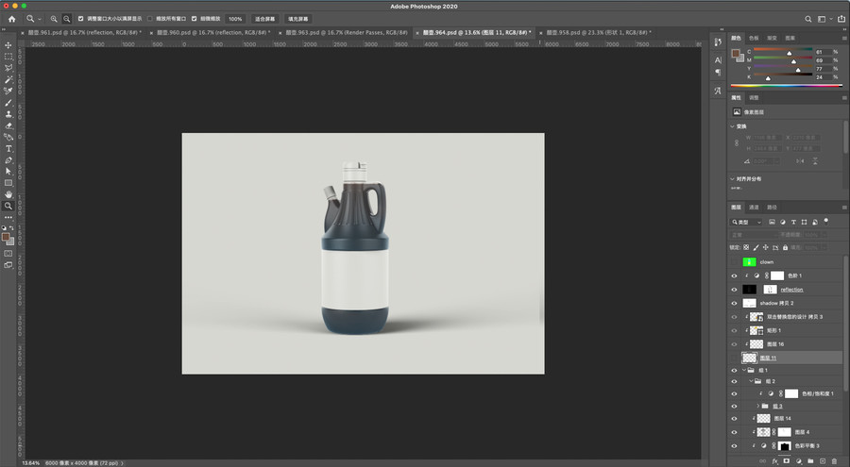The height and width of the screenshot is (467, 850).
Task: Hide the reflection layer
Action: pyautogui.click(x=735, y=290)
